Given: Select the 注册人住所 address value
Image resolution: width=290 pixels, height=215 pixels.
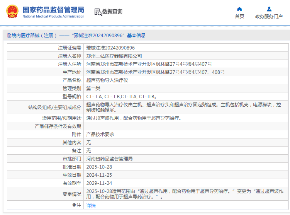Looking at the screenshot, I should point(149,64).
